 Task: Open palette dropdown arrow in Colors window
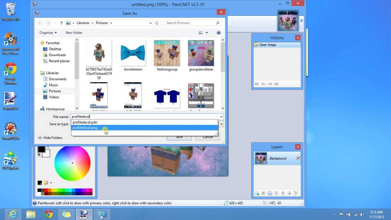pos(51,183)
